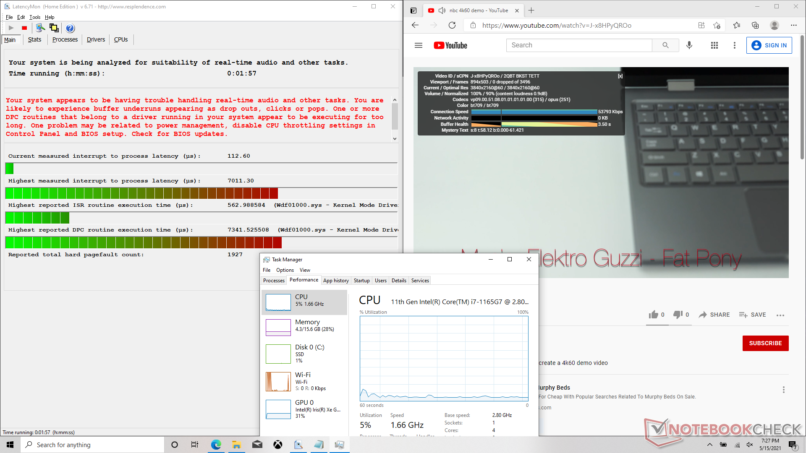The height and width of the screenshot is (453, 806).
Task: Click the thumbs up like icon
Action: (653, 315)
